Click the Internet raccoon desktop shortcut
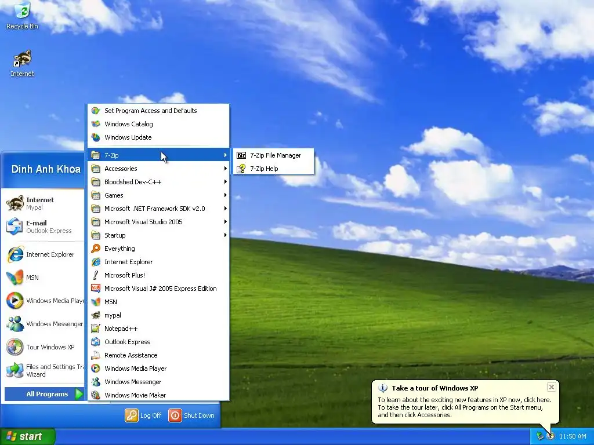Viewport: 594px width, 445px height. (x=22, y=64)
